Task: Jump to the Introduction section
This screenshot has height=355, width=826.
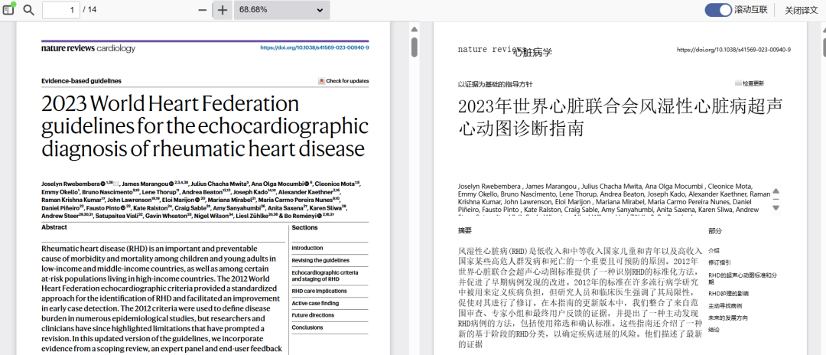Action: pos(307,248)
